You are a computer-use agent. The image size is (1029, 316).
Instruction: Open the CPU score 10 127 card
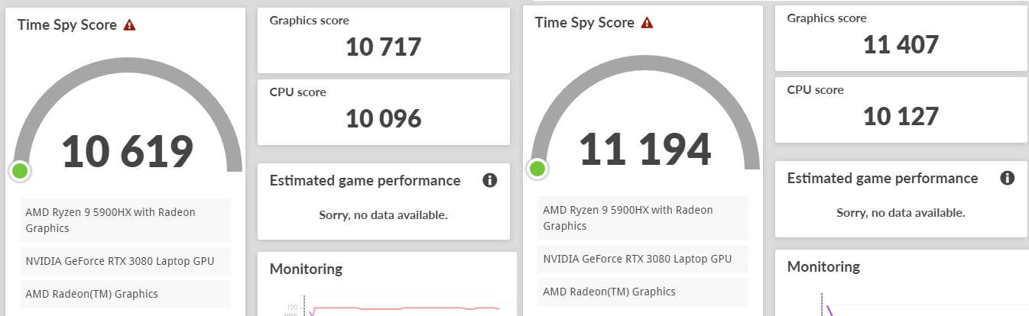pos(901,109)
